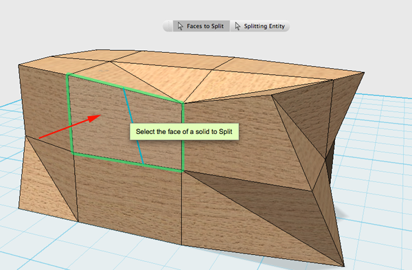Click the red arrow annotation
The width and height of the screenshot is (412, 270).
coord(69,126)
